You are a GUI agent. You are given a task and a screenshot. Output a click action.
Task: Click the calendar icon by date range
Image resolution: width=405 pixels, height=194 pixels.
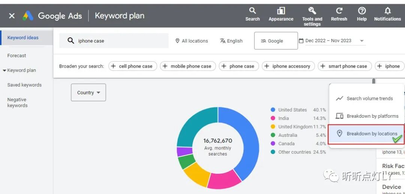click(x=301, y=41)
